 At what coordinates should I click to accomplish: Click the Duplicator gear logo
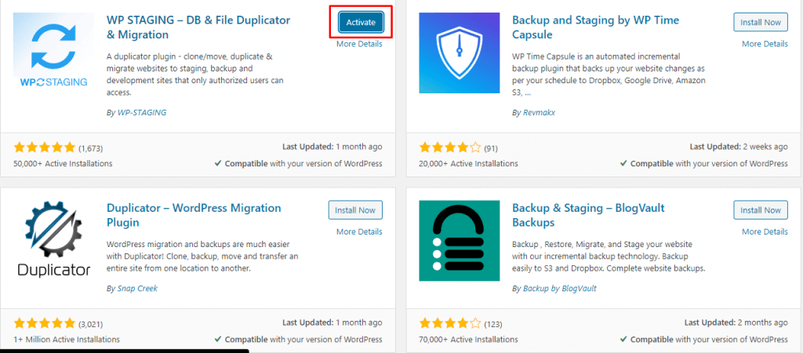click(x=54, y=241)
